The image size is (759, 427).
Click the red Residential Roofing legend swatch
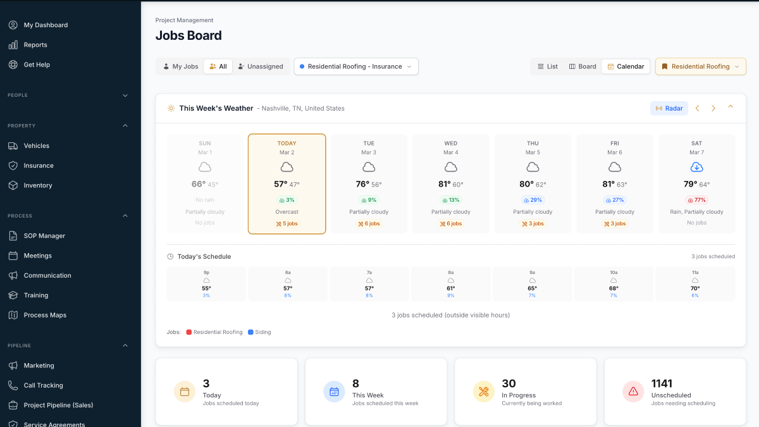190,331
